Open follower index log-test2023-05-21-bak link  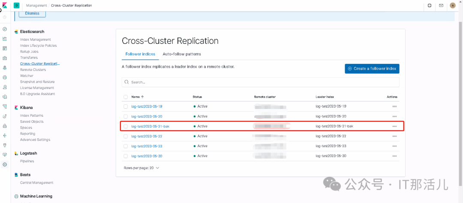[150, 126]
